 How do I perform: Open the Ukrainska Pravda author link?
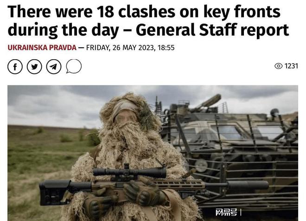tap(42, 48)
